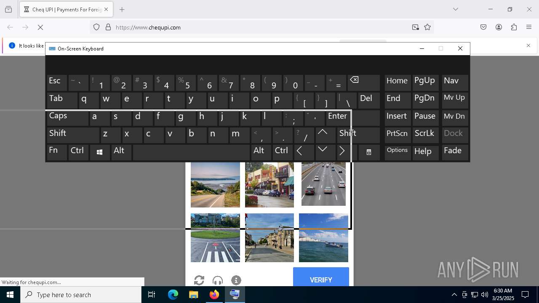Viewport: 539px width, 303px height.
Task: Click the q key
Action: tap(89, 100)
